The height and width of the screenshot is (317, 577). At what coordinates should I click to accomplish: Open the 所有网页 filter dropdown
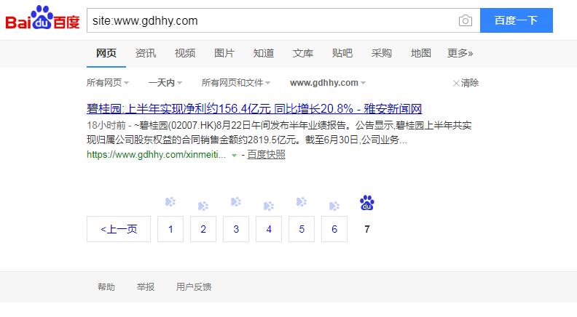coord(108,83)
